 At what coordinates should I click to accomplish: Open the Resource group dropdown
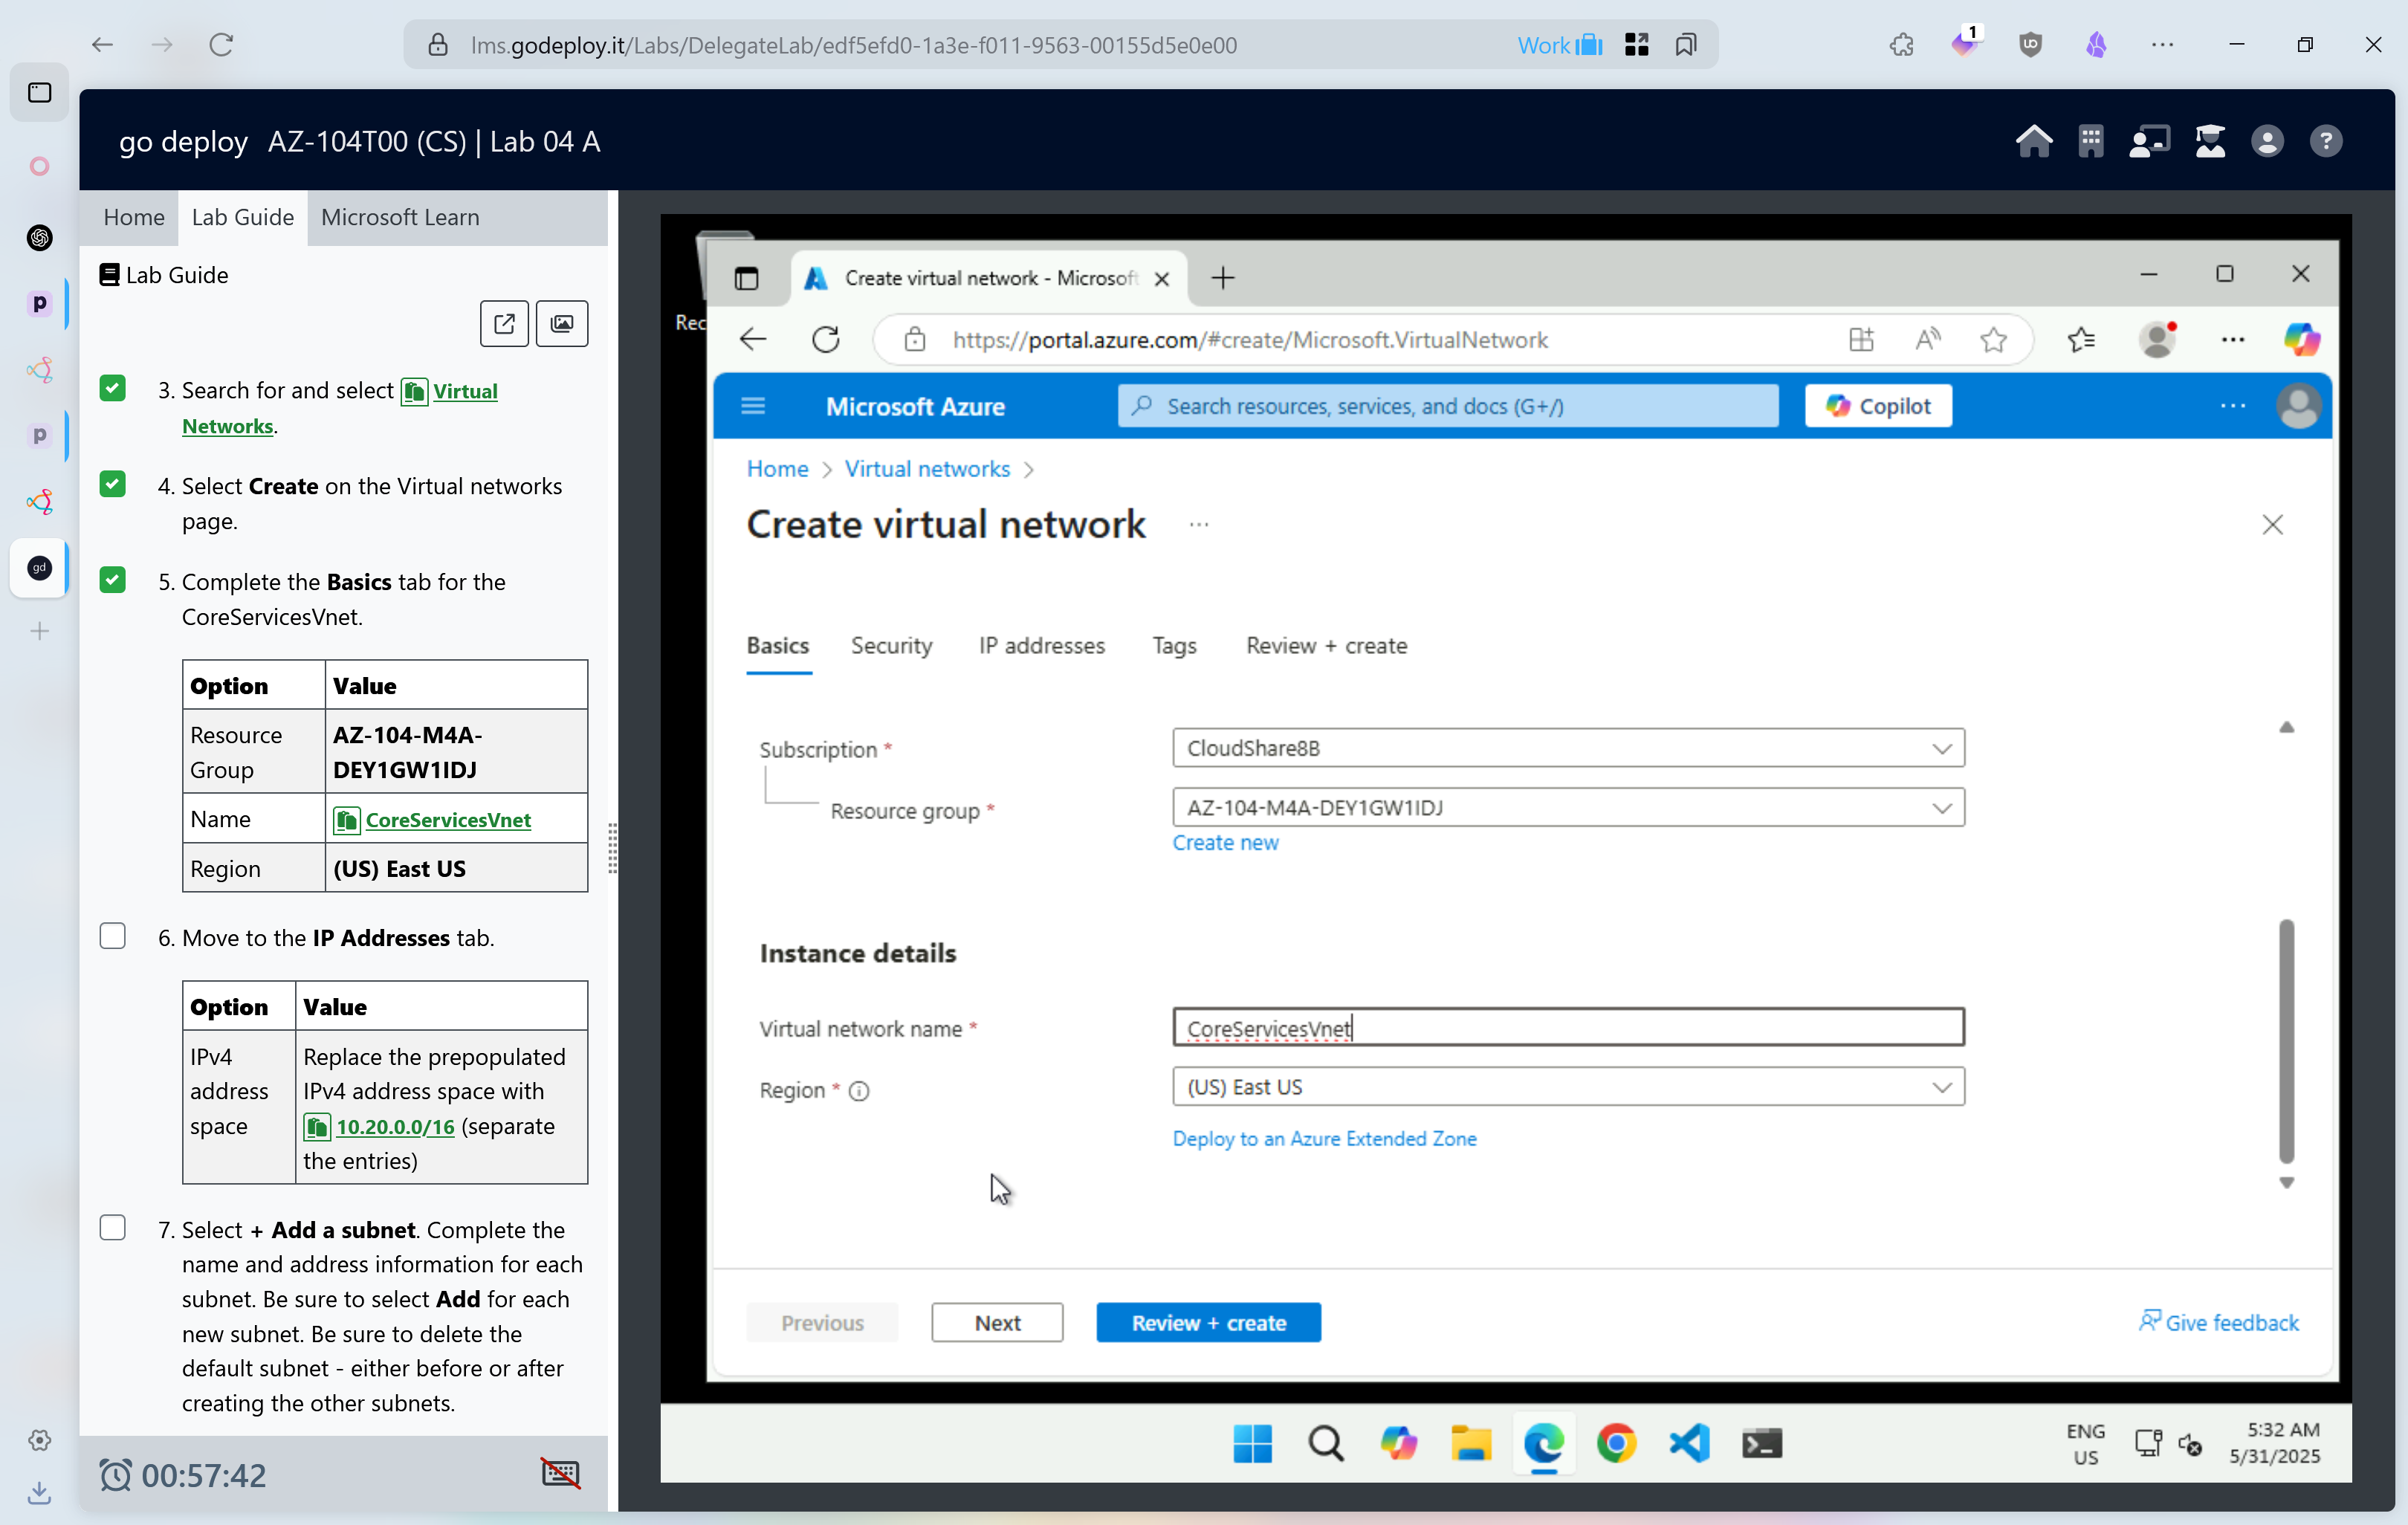coord(1567,807)
